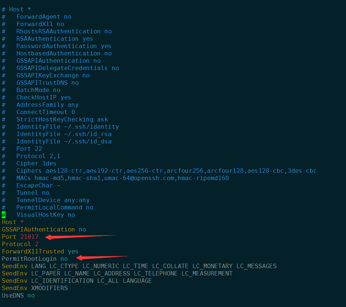This screenshot has height=307, width=346.
Task: Click the red asterisk after Host
Action: coord(22,222)
